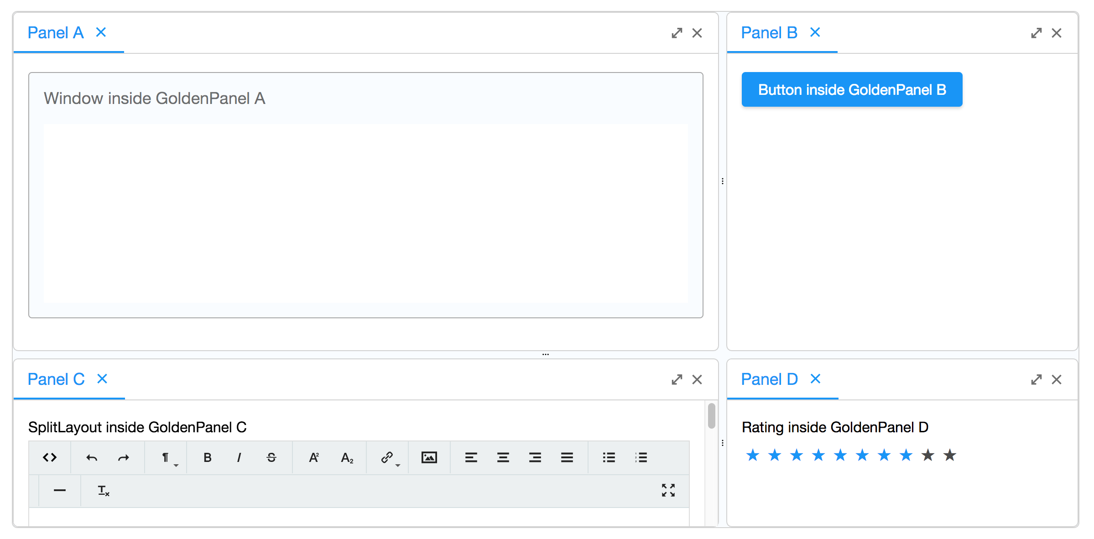Select the Panel C tab

click(56, 379)
